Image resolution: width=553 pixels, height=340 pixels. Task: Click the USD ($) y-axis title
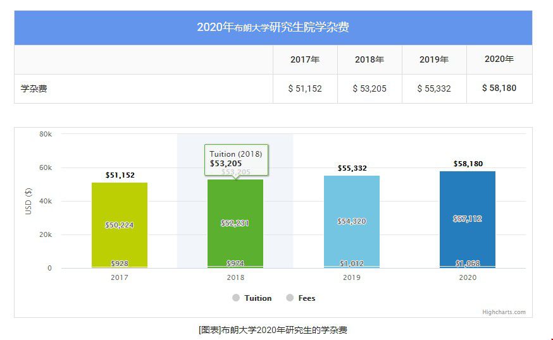(28, 201)
